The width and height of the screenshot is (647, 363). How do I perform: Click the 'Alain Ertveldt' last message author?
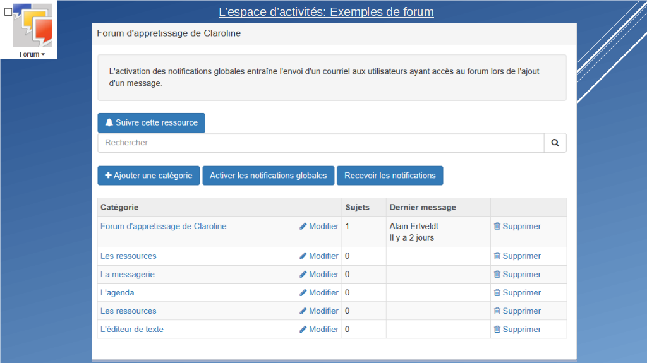(x=414, y=226)
